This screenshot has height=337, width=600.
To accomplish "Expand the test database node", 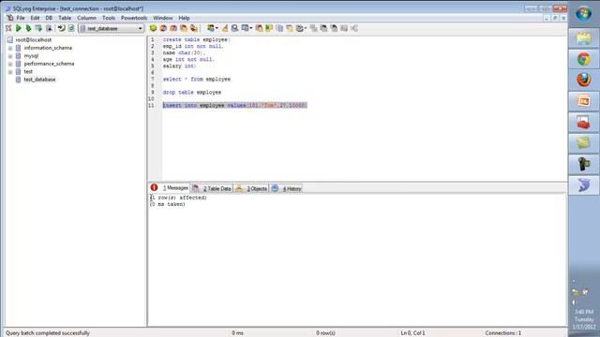I will pyautogui.click(x=10, y=72).
